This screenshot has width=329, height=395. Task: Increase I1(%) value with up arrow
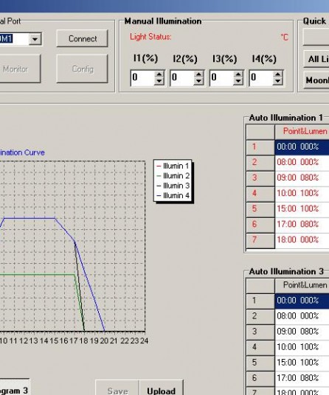tap(159, 74)
